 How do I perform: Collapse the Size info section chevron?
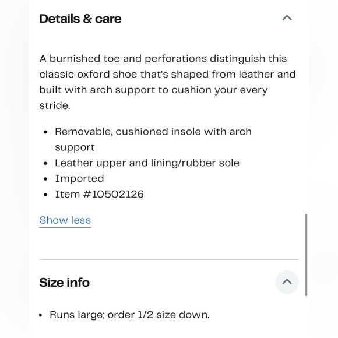point(287,282)
